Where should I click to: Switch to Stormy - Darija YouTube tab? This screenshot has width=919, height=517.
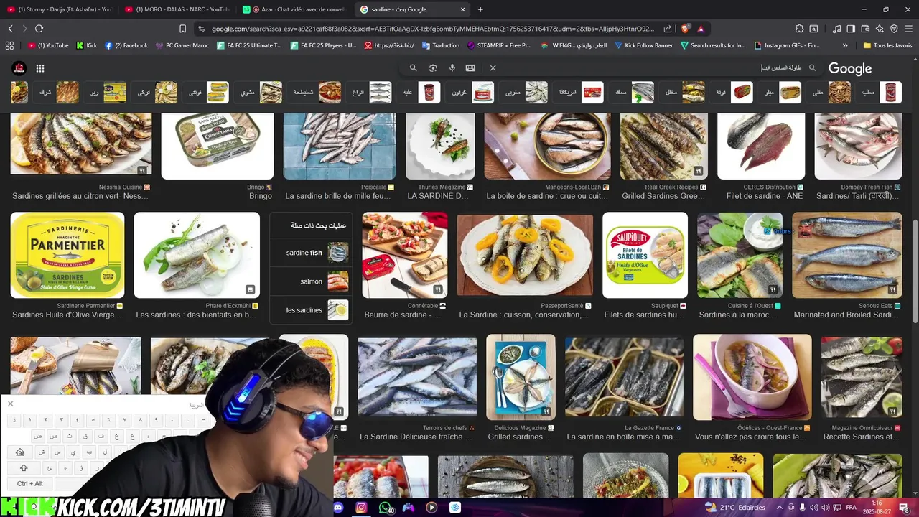(x=59, y=9)
